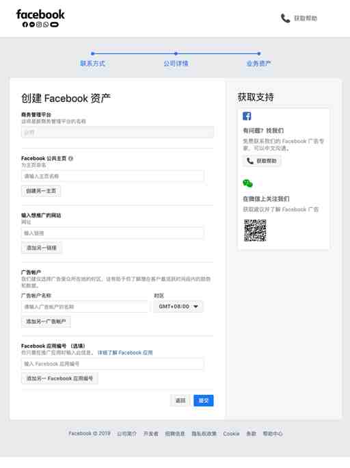The height and width of the screenshot is (468, 350).
Task: Go to the 联系方式 step
Action: [x=93, y=63]
